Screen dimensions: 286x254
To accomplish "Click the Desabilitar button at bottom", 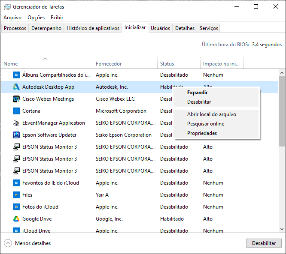I will point(264,243).
